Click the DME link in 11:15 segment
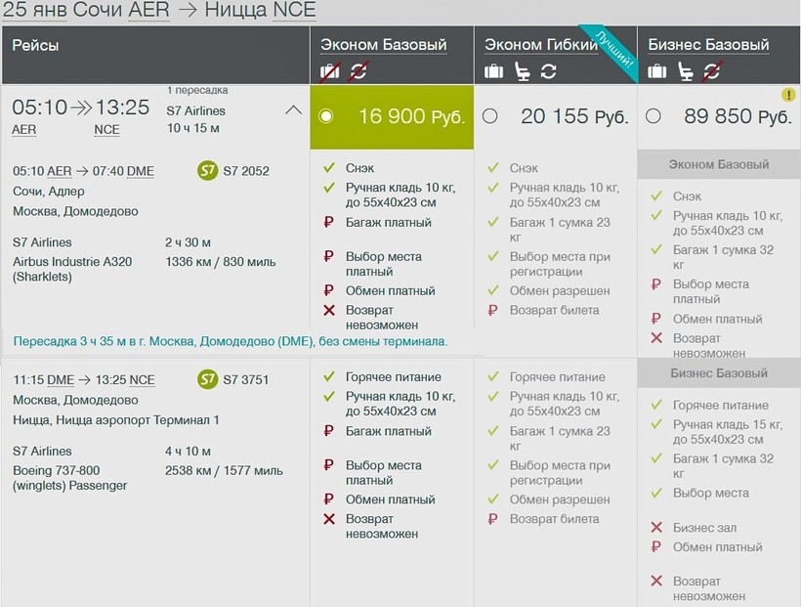Image resolution: width=801 pixels, height=607 pixels. tap(61, 380)
